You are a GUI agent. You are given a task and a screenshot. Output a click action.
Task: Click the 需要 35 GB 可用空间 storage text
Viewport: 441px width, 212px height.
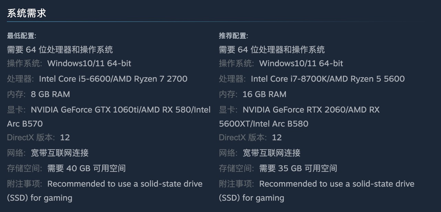(x=298, y=168)
